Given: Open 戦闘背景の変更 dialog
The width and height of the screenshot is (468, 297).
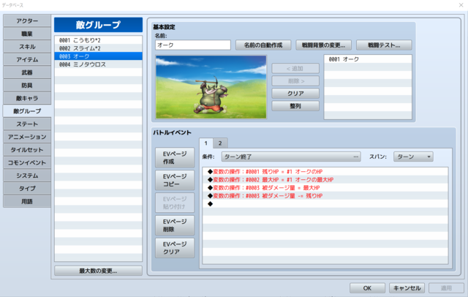Looking at the screenshot, I should point(323,45).
